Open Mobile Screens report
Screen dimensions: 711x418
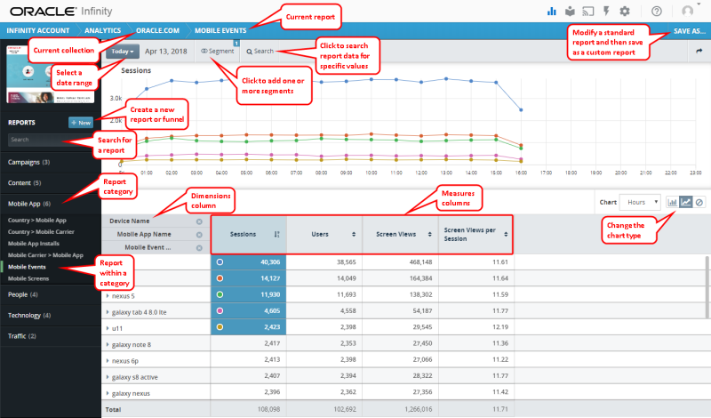(x=28, y=278)
